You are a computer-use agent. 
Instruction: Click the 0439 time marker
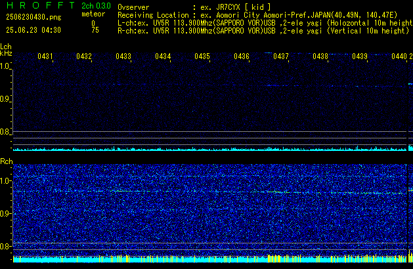[360, 56]
